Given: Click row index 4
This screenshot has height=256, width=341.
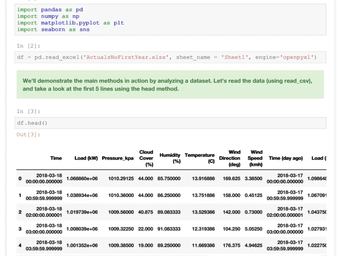Looking at the screenshot, I should (20, 245).
